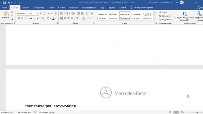Image resolution: width=203 pixels, height=114 pixels.
Task: Apply the Без интервала style
Action: pos(102,16)
